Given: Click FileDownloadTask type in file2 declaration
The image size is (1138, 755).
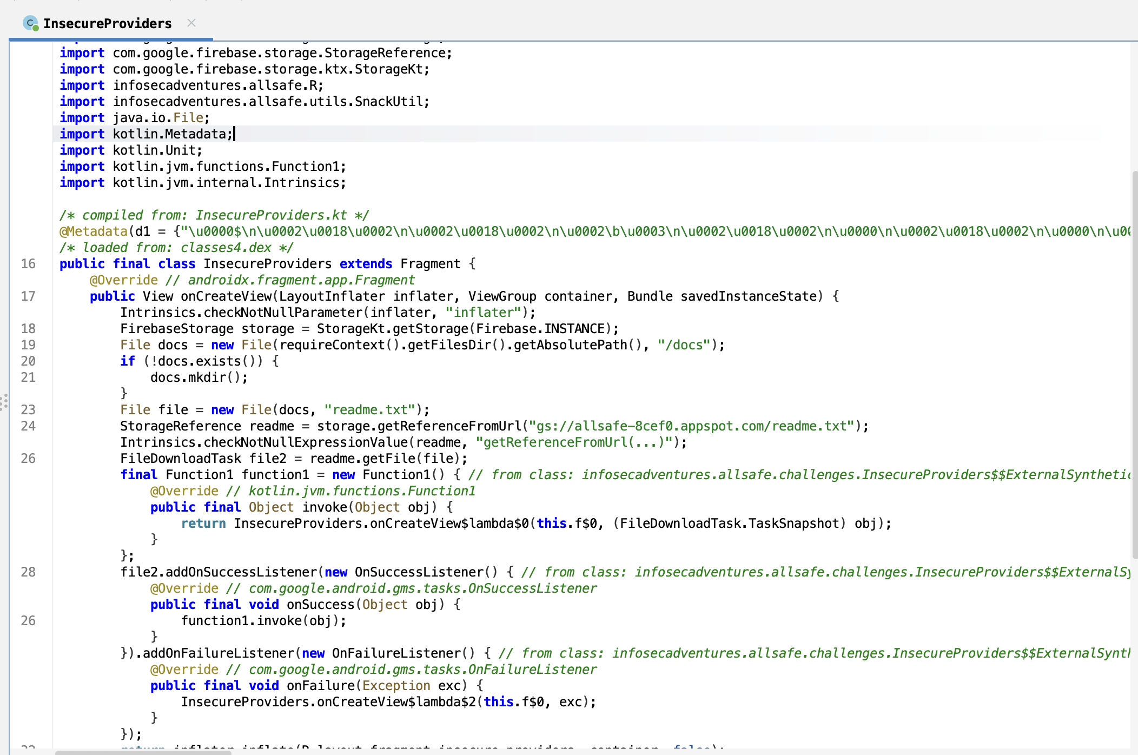Looking at the screenshot, I should 181,459.
